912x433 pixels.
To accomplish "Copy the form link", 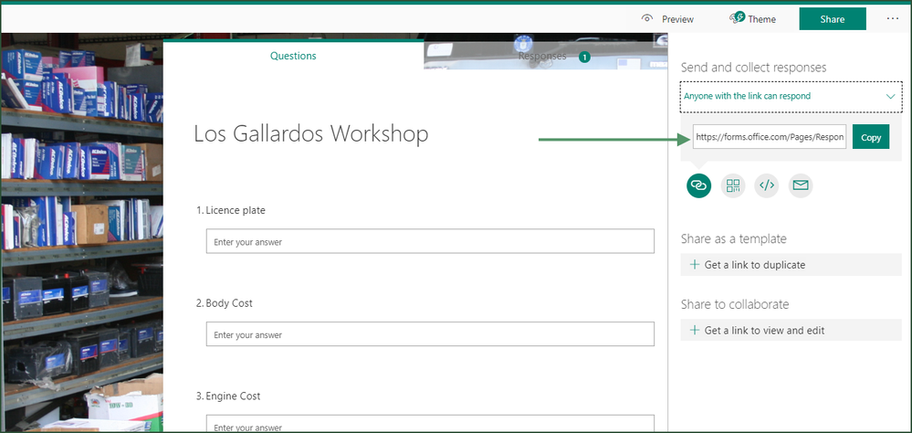I will [871, 138].
